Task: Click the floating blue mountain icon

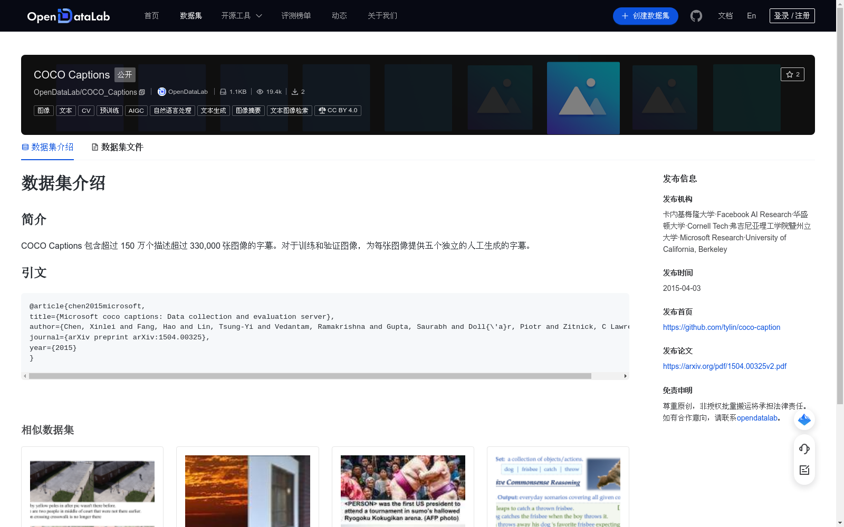Action: (x=804, y=419)
